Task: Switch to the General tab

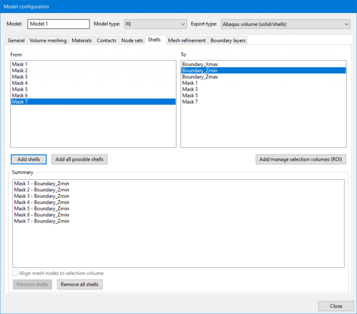Action: coord(16,40)
